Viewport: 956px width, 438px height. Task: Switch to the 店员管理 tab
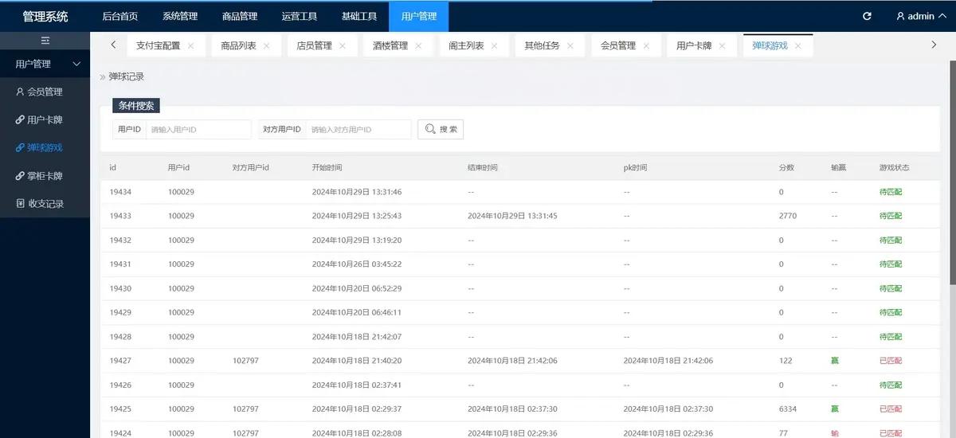pyautogui.click(x=315, y=46)
